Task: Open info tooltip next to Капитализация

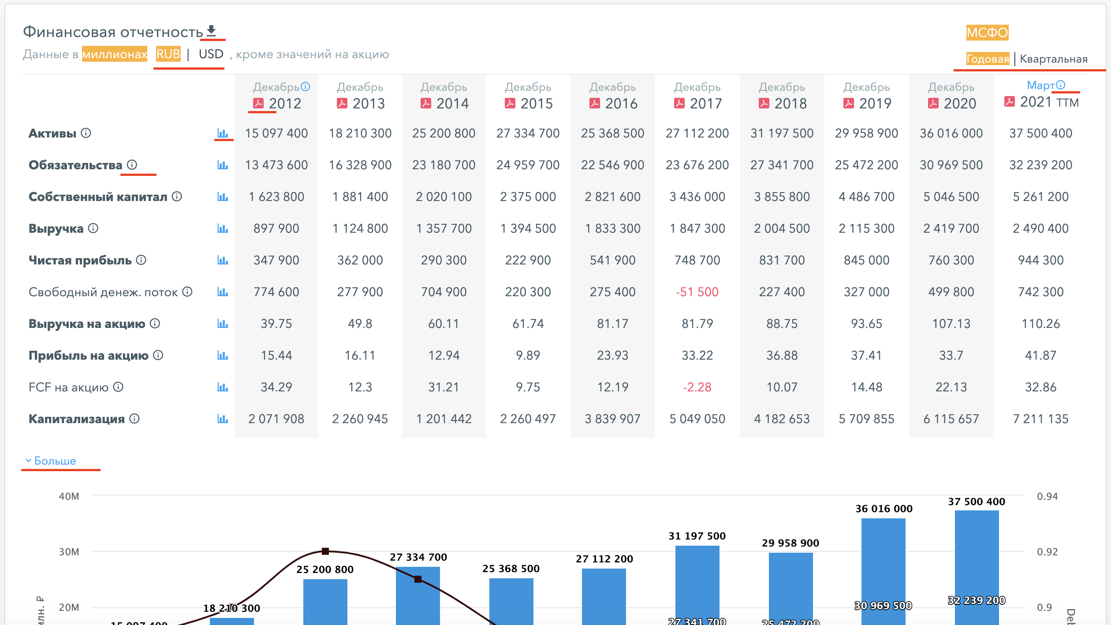Action: (x=134, y=418)
